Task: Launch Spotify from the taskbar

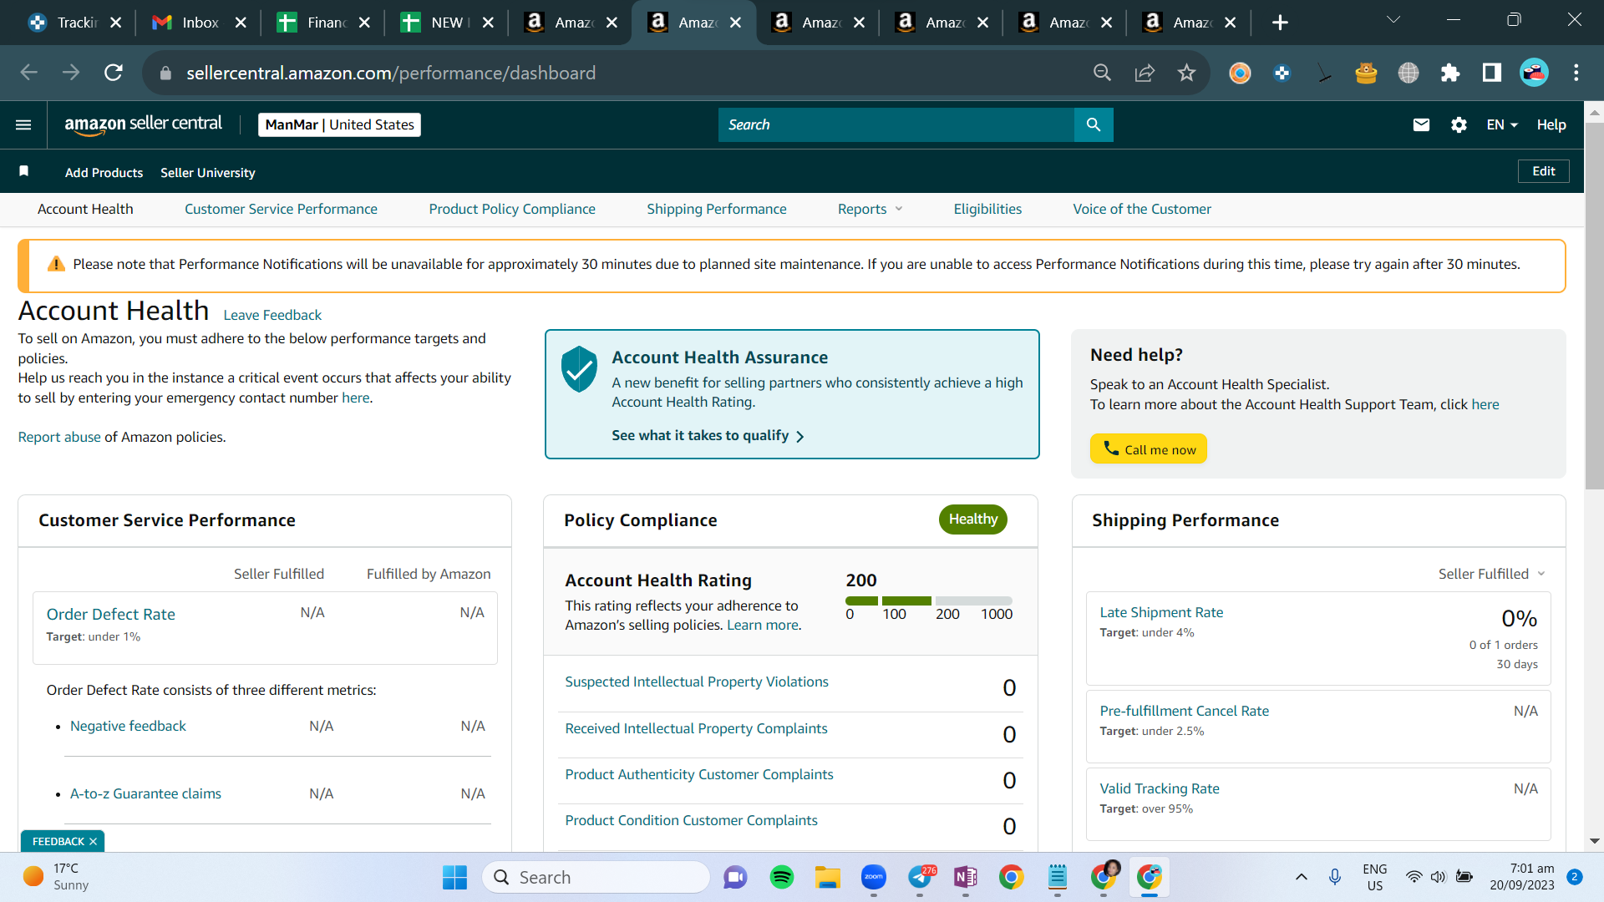Action: point(782,877)
